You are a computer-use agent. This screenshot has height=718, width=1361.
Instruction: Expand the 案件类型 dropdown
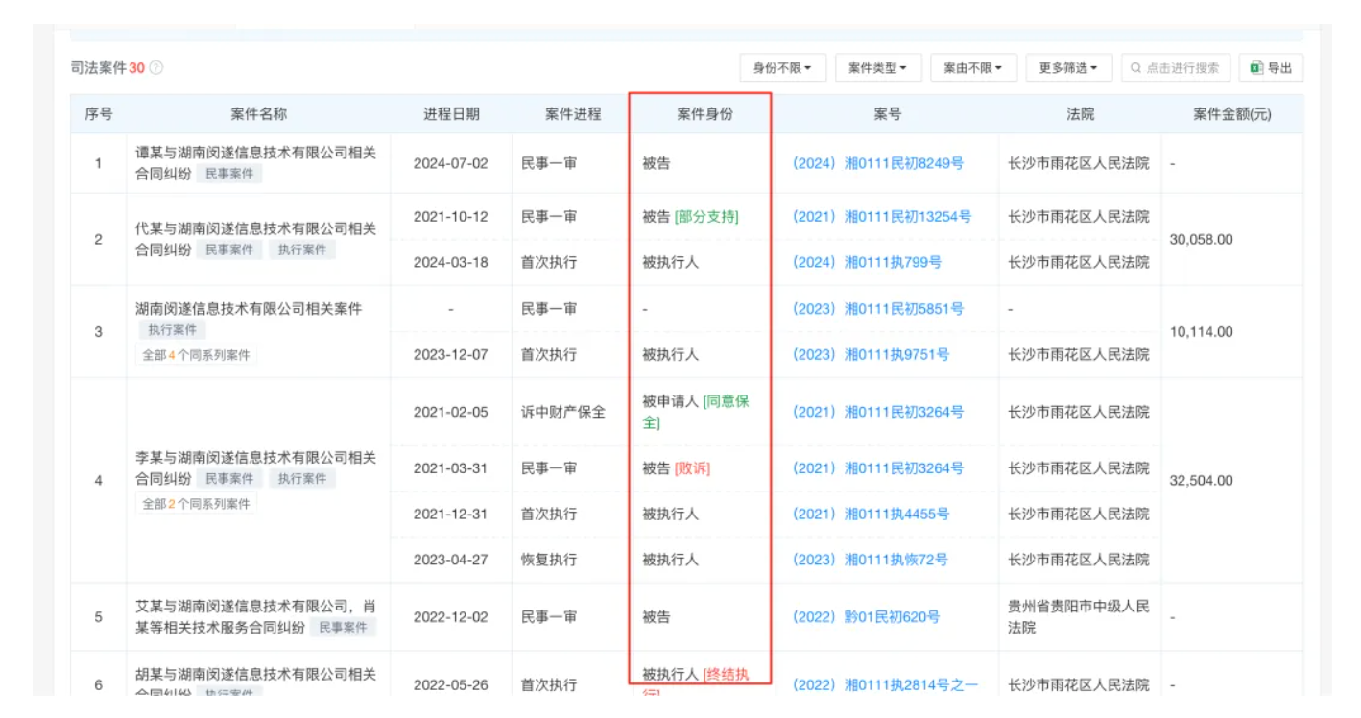click(x=877, y=68)
